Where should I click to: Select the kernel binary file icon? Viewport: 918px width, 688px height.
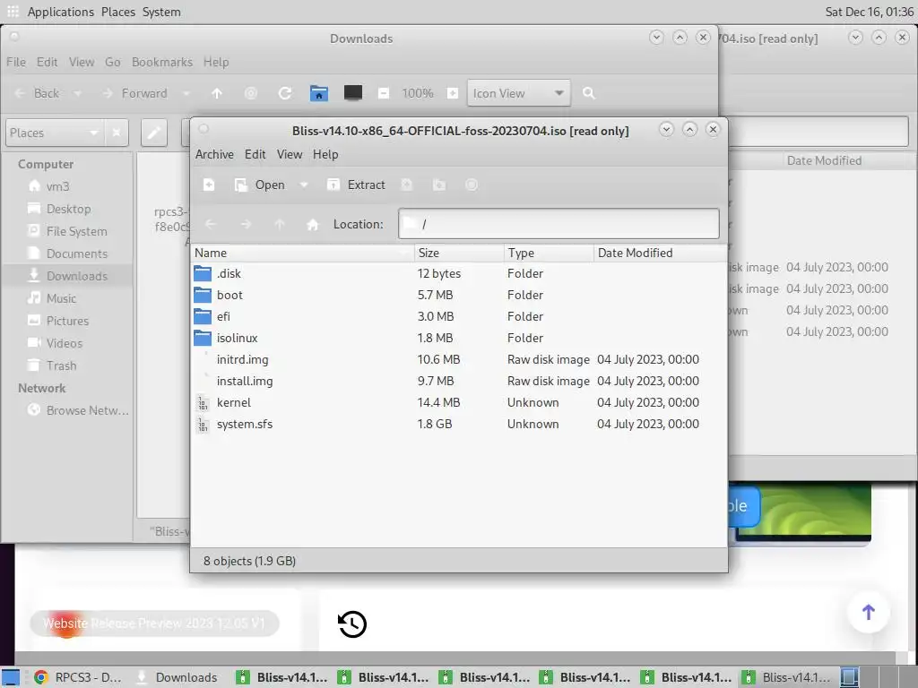[203, 403]
